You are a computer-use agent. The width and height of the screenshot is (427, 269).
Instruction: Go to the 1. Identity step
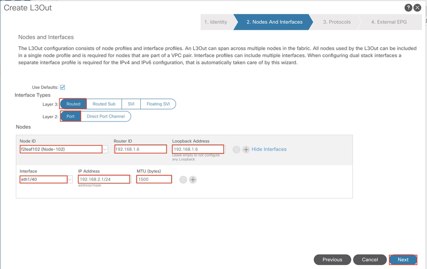click(216, 22)
